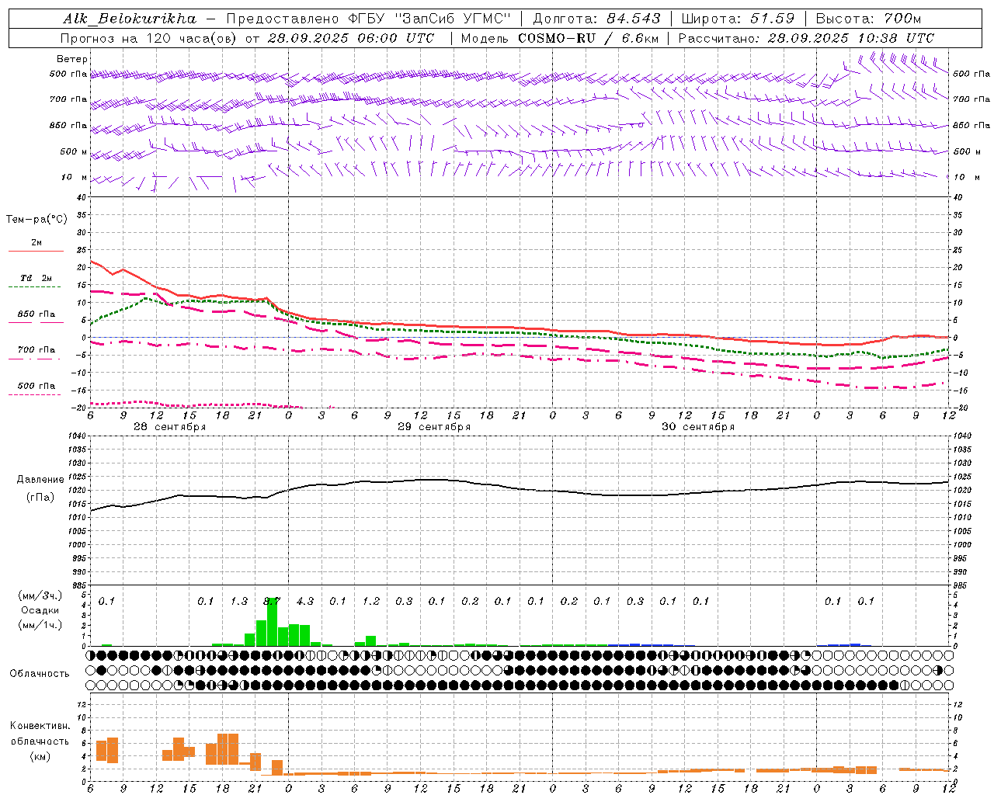Click the Давление pressure panel label
This screenshot has width=994, height=795.
tap(40, 480)
